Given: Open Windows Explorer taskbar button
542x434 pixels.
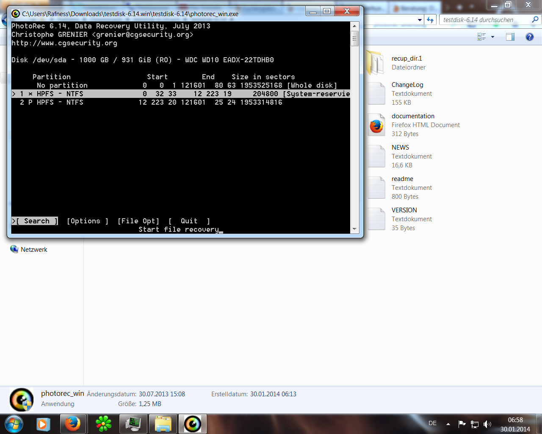Looking at the screenshot, I should (x=163, y=424).
